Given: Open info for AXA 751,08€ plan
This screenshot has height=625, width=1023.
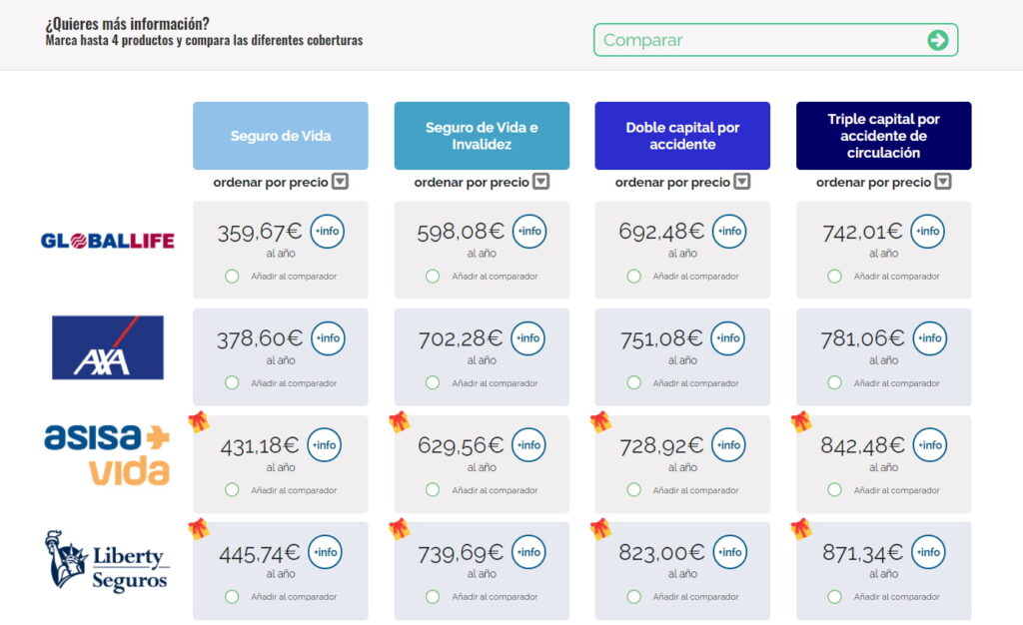Looking at the screenshot, I should click(x=727, y=338).
